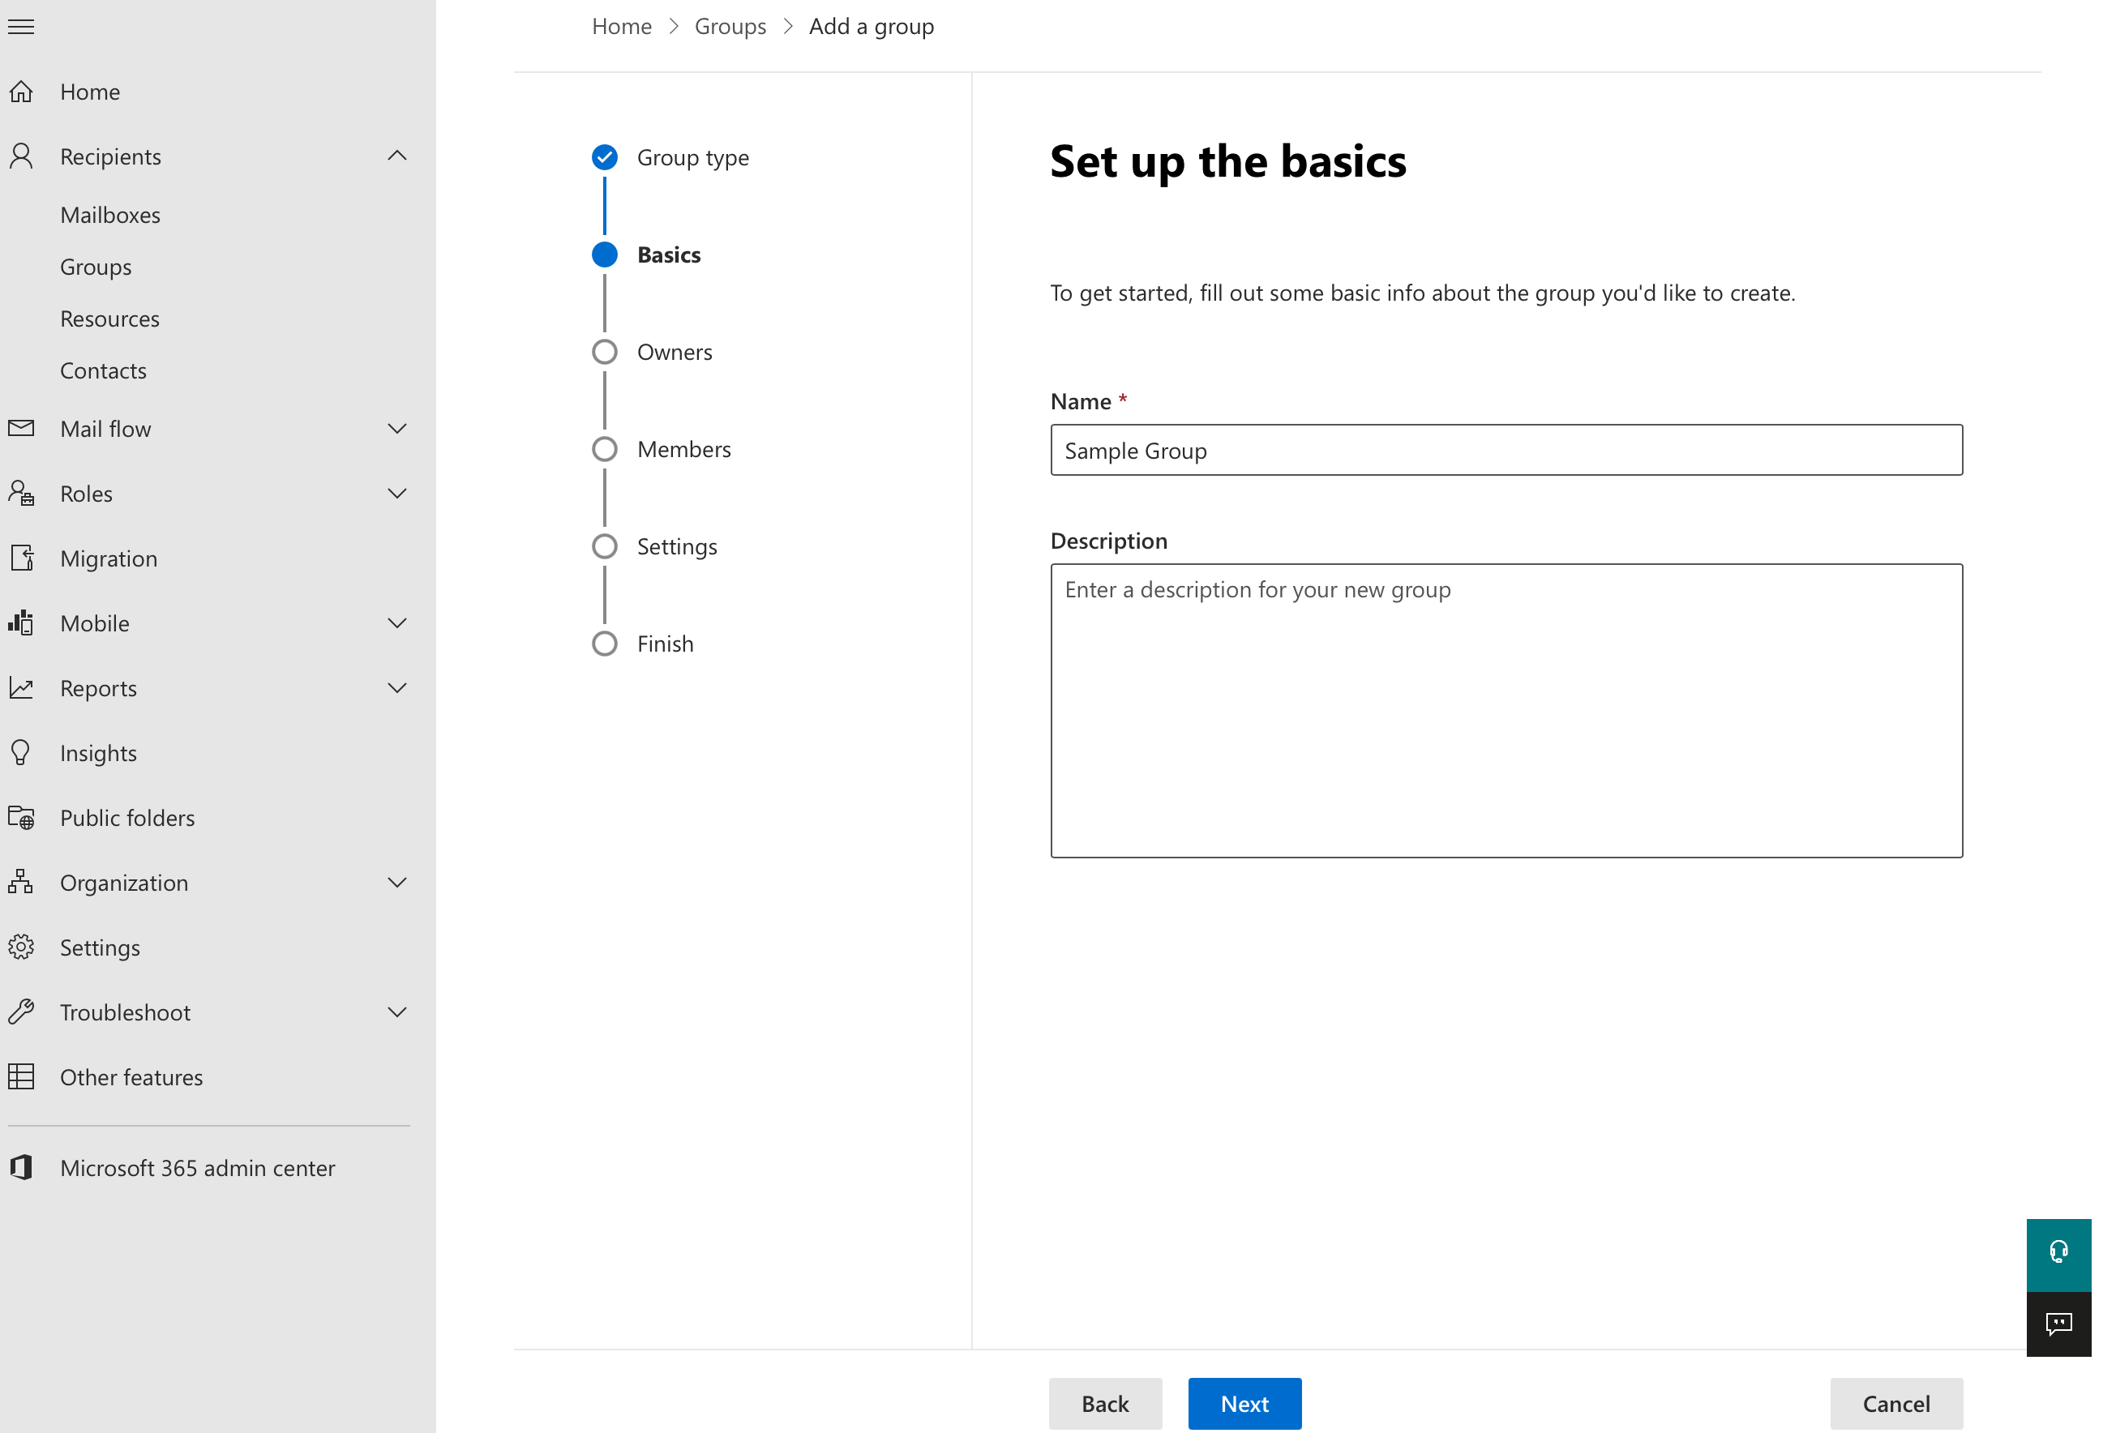This screenshot has height=1433, width=2116.
Task: Click the Group type step label
Action: (x=693, y=157)
